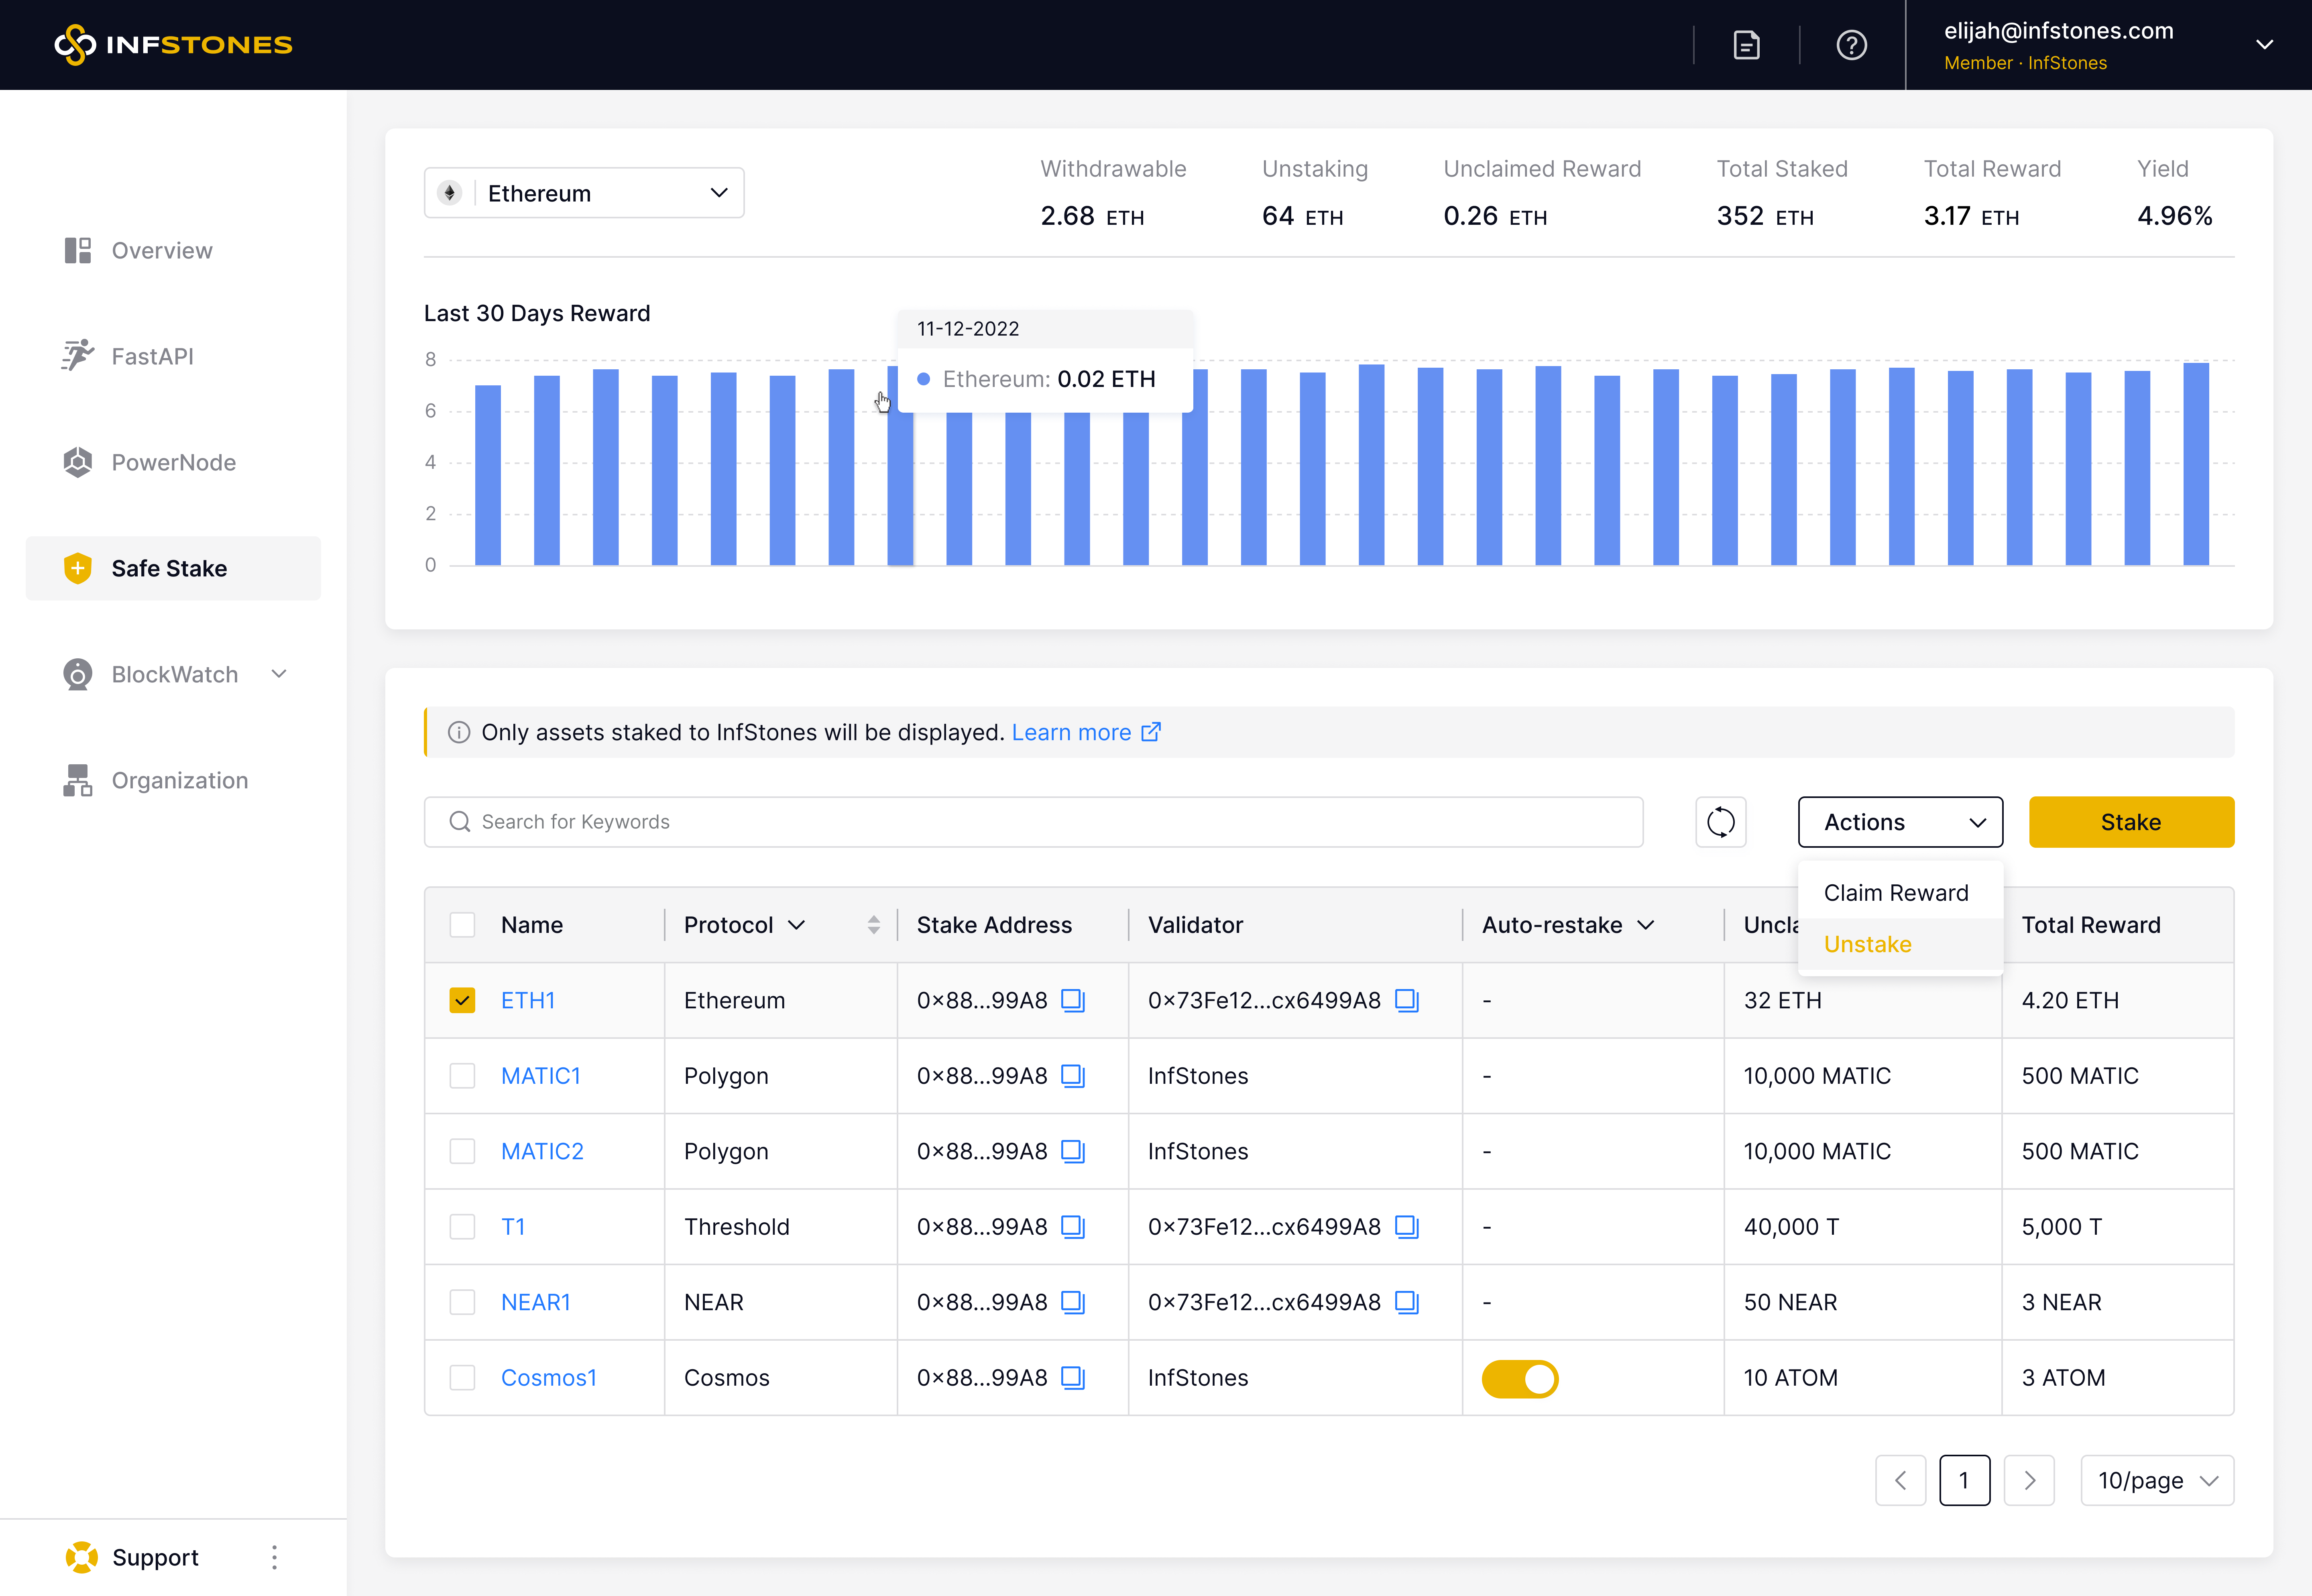The height and width of the screenshot is (1596, 2312).
Task: Open the Ethereum network dropdown
Action: (x=584, y=193)
